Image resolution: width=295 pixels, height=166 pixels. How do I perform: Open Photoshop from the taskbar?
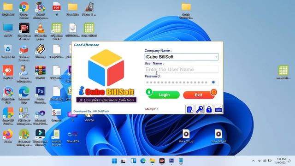point(171,161)
